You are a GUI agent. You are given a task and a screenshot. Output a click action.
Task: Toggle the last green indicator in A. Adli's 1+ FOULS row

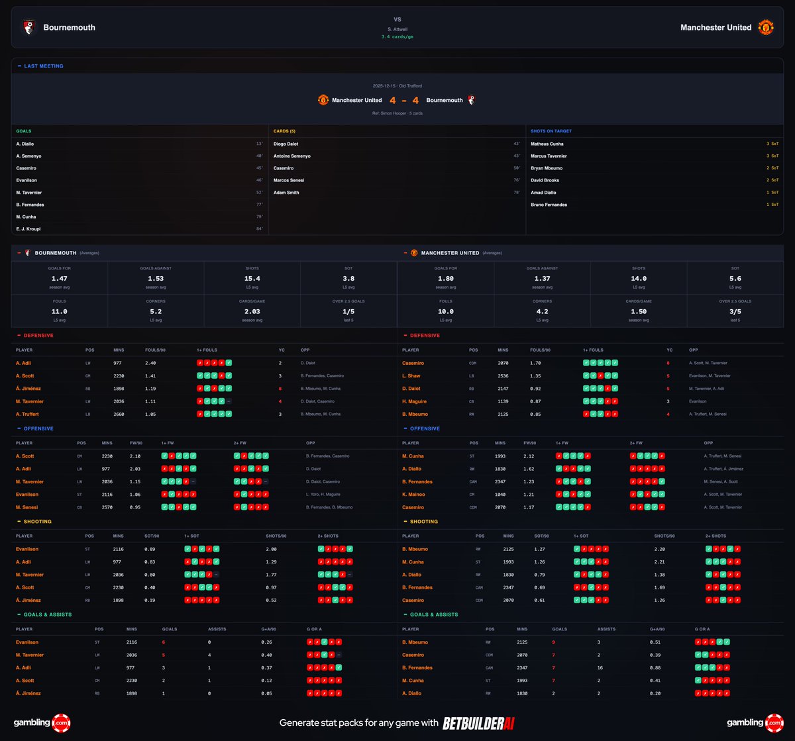pos(227,362)
